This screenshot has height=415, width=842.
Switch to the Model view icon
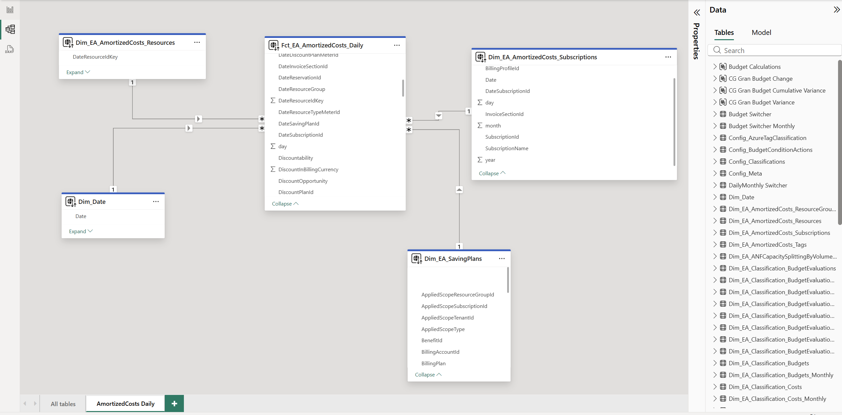(10, 29)
